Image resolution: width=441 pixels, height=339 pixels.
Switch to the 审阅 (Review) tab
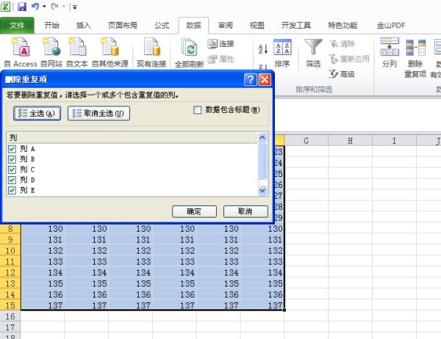click(x=226, y=25)
